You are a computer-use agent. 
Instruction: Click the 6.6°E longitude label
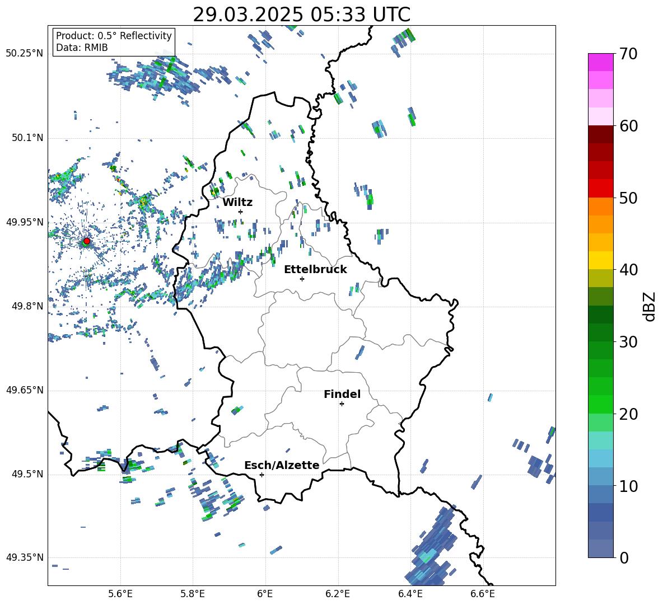pos(483,594)
